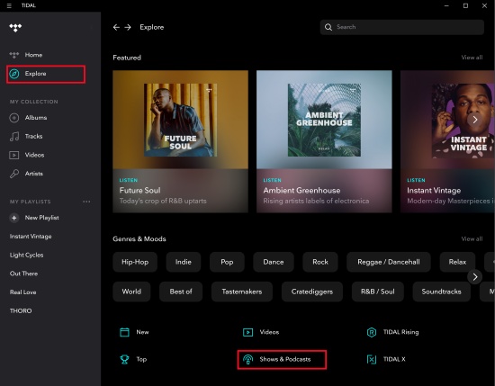Select the Rock genre chip
This screenshot has width=495, height=386.
[x=320, y=262]
